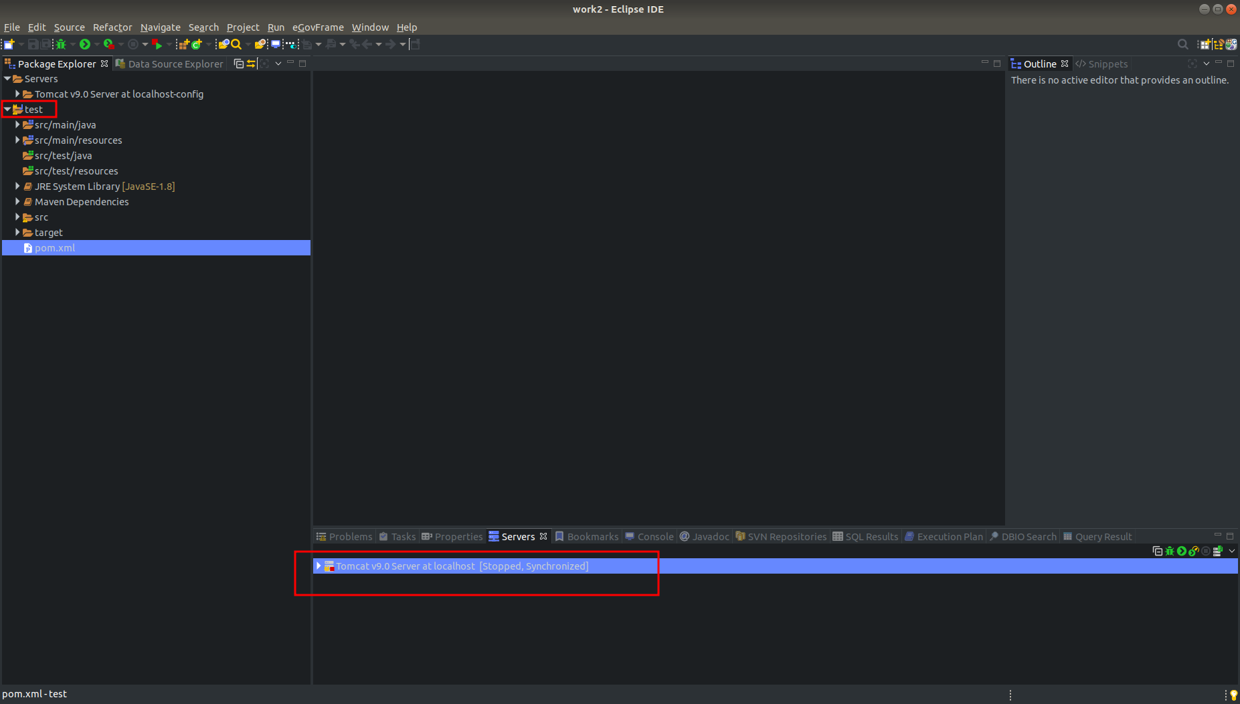Open the dropdown arrow next to Debug icon

click(x=72, y=44)
